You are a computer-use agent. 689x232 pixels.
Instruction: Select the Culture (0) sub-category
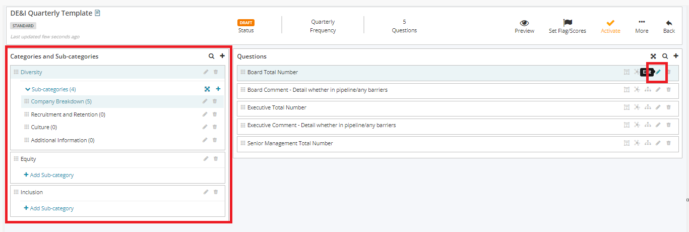44,127
